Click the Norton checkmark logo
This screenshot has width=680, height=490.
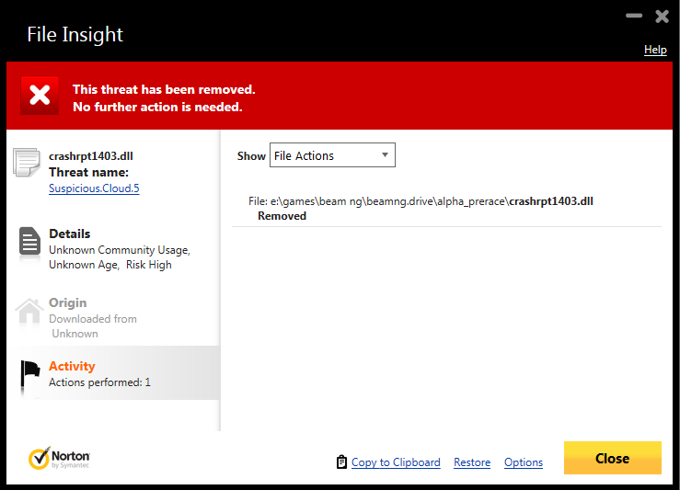pyautogui.click(x=39, y=459)
